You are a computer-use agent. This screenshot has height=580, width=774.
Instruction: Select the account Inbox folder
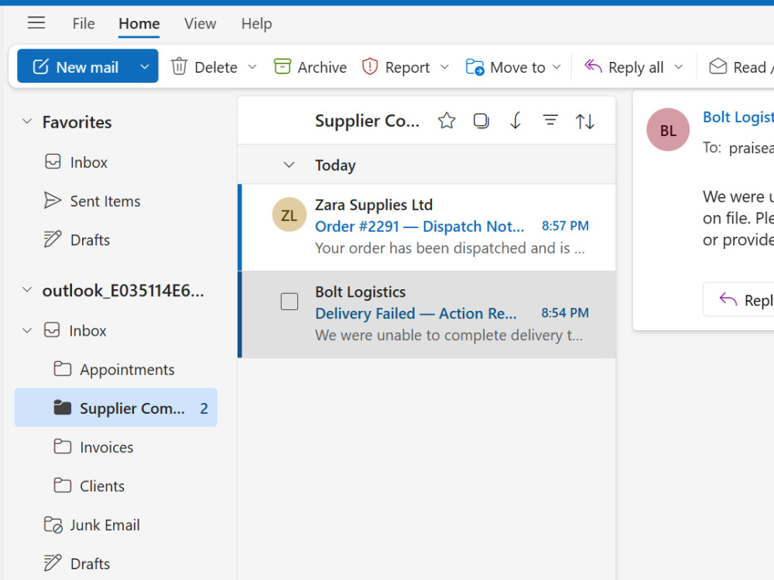click(87, 330)
